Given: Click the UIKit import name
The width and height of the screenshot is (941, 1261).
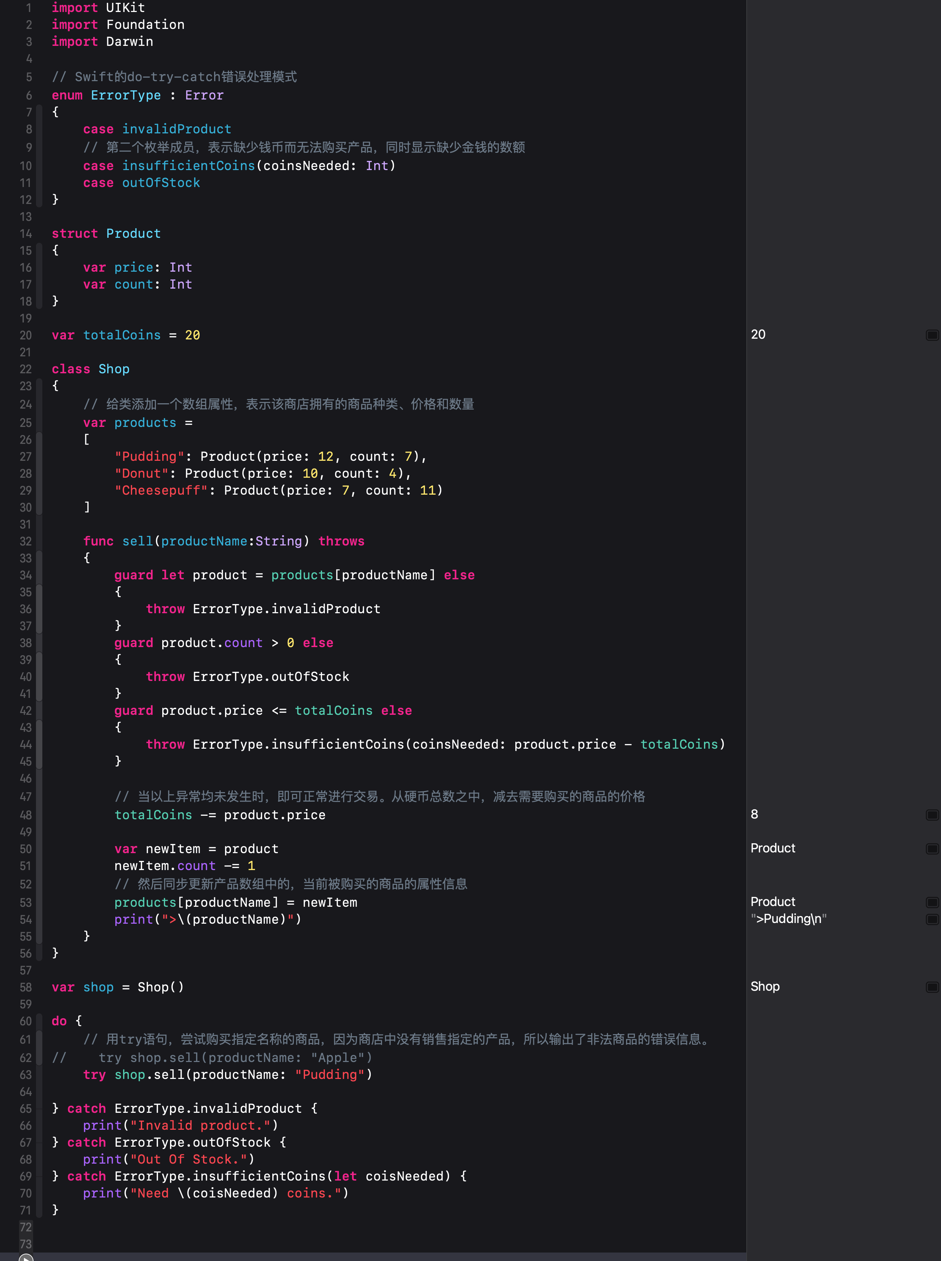Looking at the screenshot, I should pos(125,8).
